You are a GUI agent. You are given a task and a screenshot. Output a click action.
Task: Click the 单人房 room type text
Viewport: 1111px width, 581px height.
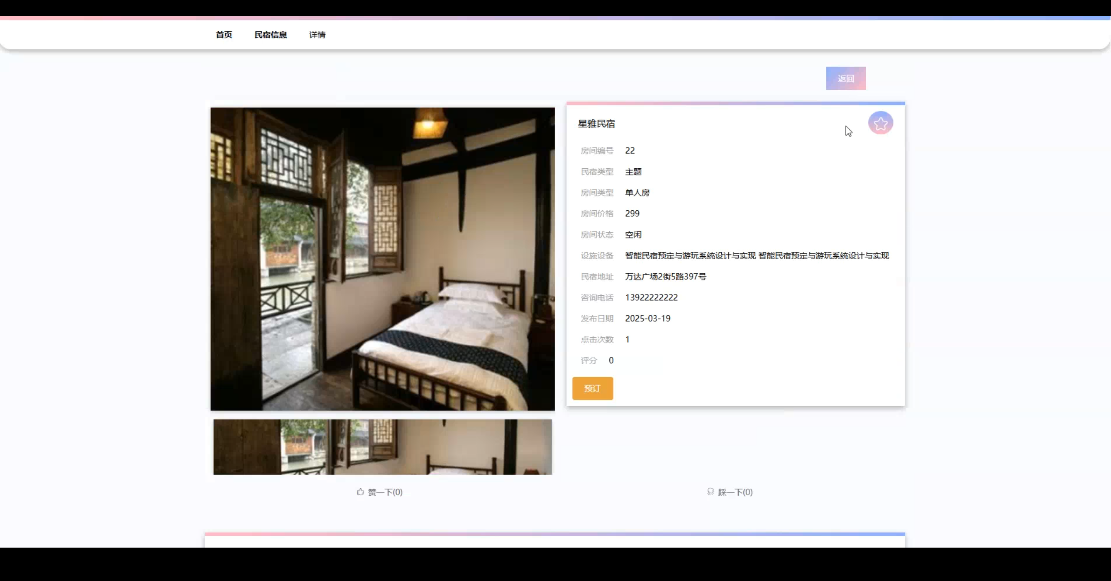(x=637, y=193)
